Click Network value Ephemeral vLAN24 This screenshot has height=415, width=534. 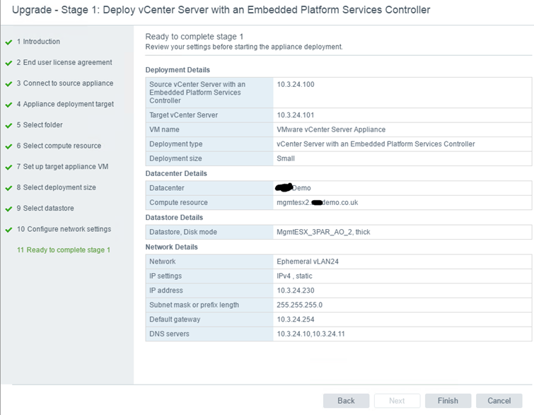[308, 262]
